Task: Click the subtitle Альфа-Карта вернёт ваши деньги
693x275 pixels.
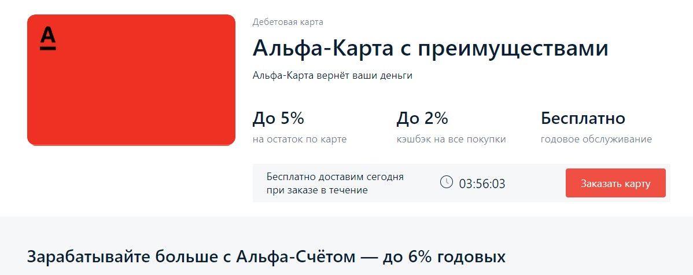Action: click(x=333, y=76)
